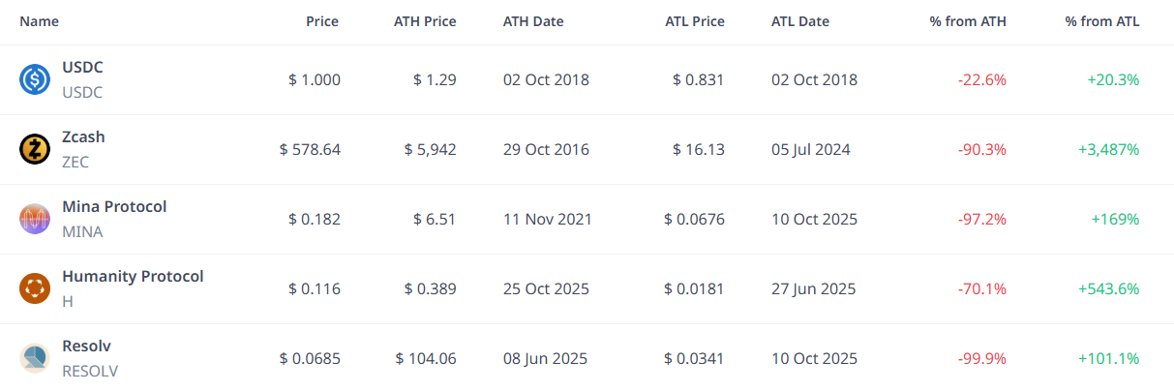The height and width of the screenshot is (392, 1174).
Task: Sort by ATH Date column header
Action: coord(533,21)
